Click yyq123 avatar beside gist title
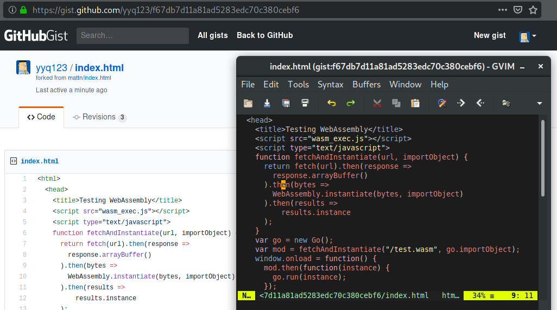 click(x=23, y=67)
